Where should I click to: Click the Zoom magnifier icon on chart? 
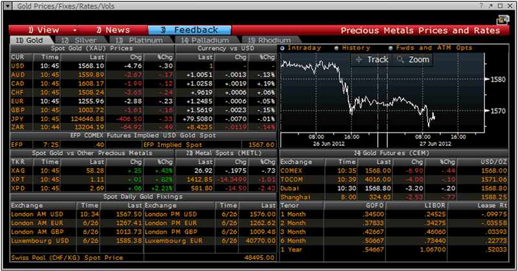click(x=400, y=60)
